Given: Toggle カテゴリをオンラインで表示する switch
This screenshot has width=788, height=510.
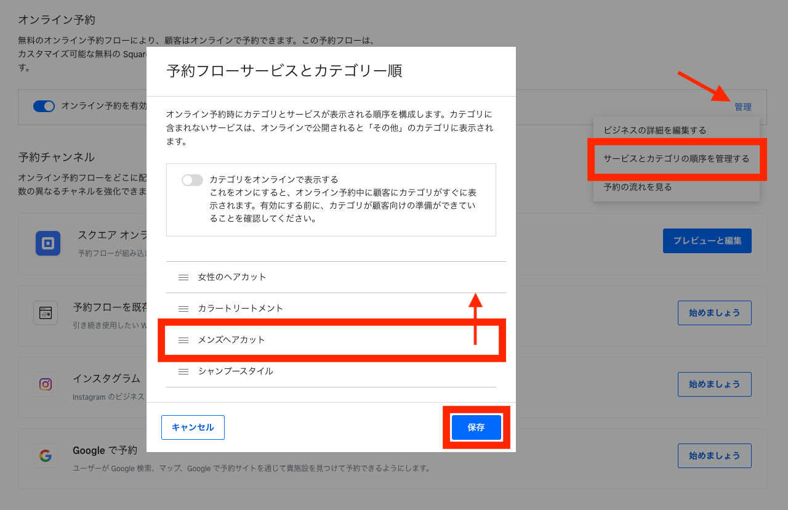Looking at the screenshot, I should click(192, 180).
